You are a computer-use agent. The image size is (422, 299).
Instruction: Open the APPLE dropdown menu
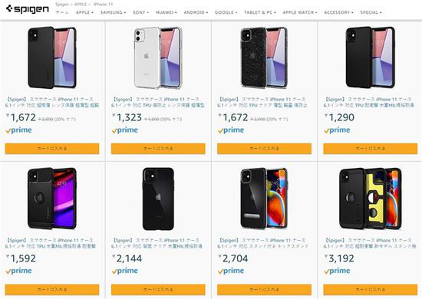pos(84,12)
